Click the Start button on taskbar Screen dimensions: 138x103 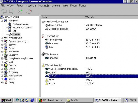(x=6, y=100)
